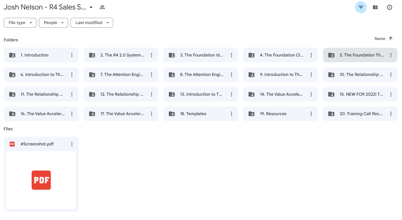Select the 2. The R4 2.0 System folder
The image size is (402, 220).
point(121,55)
